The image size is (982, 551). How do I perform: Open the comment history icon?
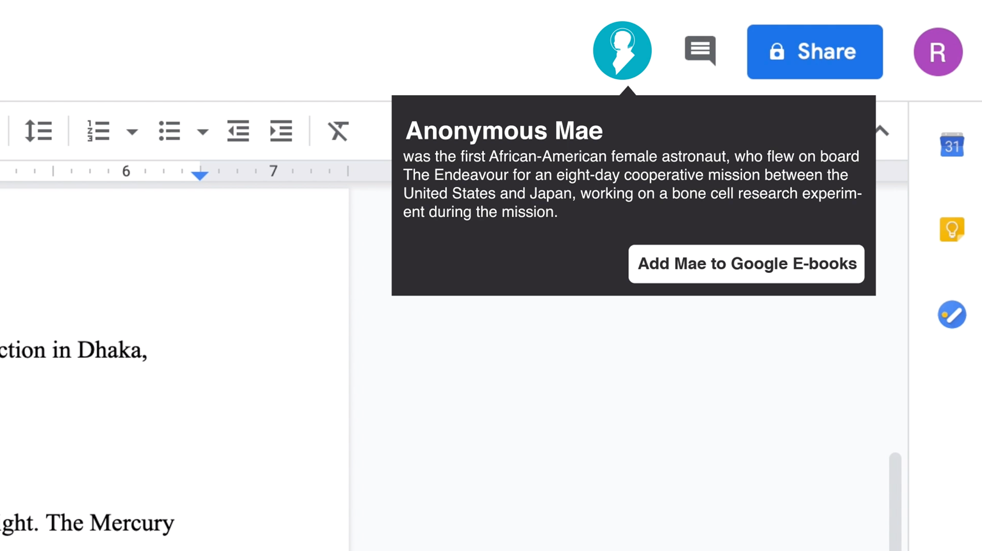pos(700,51)
